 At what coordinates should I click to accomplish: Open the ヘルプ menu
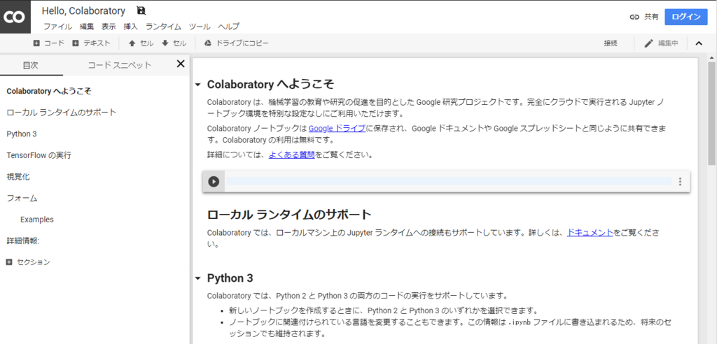click(x=229, y=27)
